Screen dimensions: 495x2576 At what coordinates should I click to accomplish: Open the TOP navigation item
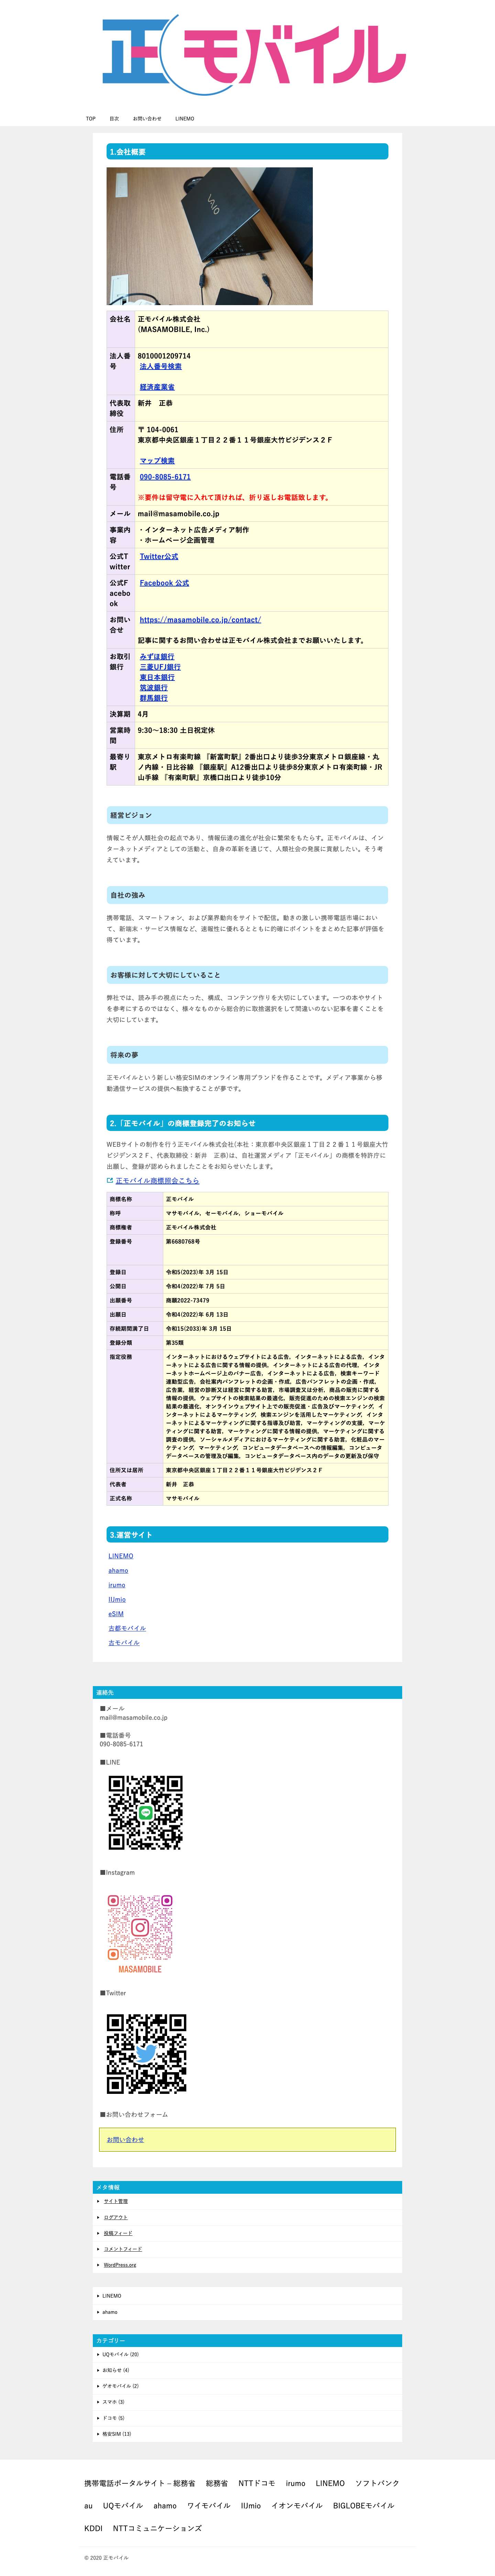(x=91, y=119)
